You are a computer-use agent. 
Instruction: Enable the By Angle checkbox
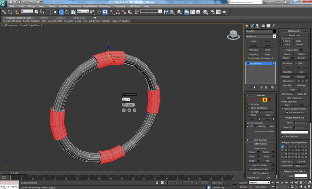click(x=249, y=112)
